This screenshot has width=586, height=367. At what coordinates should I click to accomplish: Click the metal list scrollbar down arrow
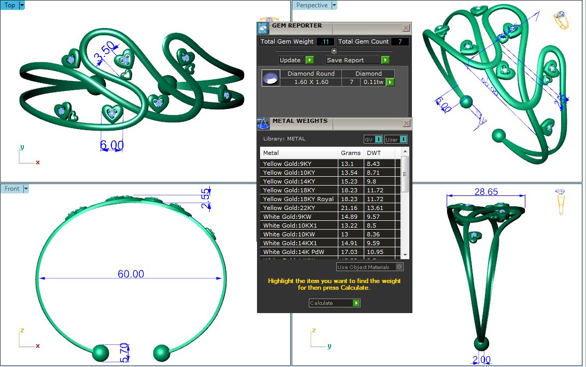pyautogui.click(x=405, y=255)
